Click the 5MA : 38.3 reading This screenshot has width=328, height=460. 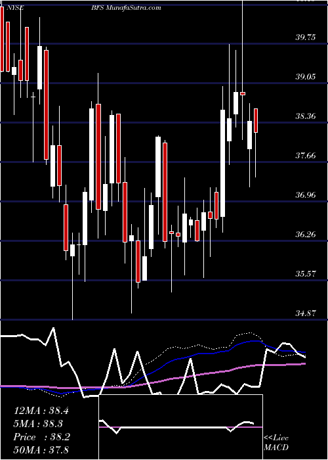point(39,424)
